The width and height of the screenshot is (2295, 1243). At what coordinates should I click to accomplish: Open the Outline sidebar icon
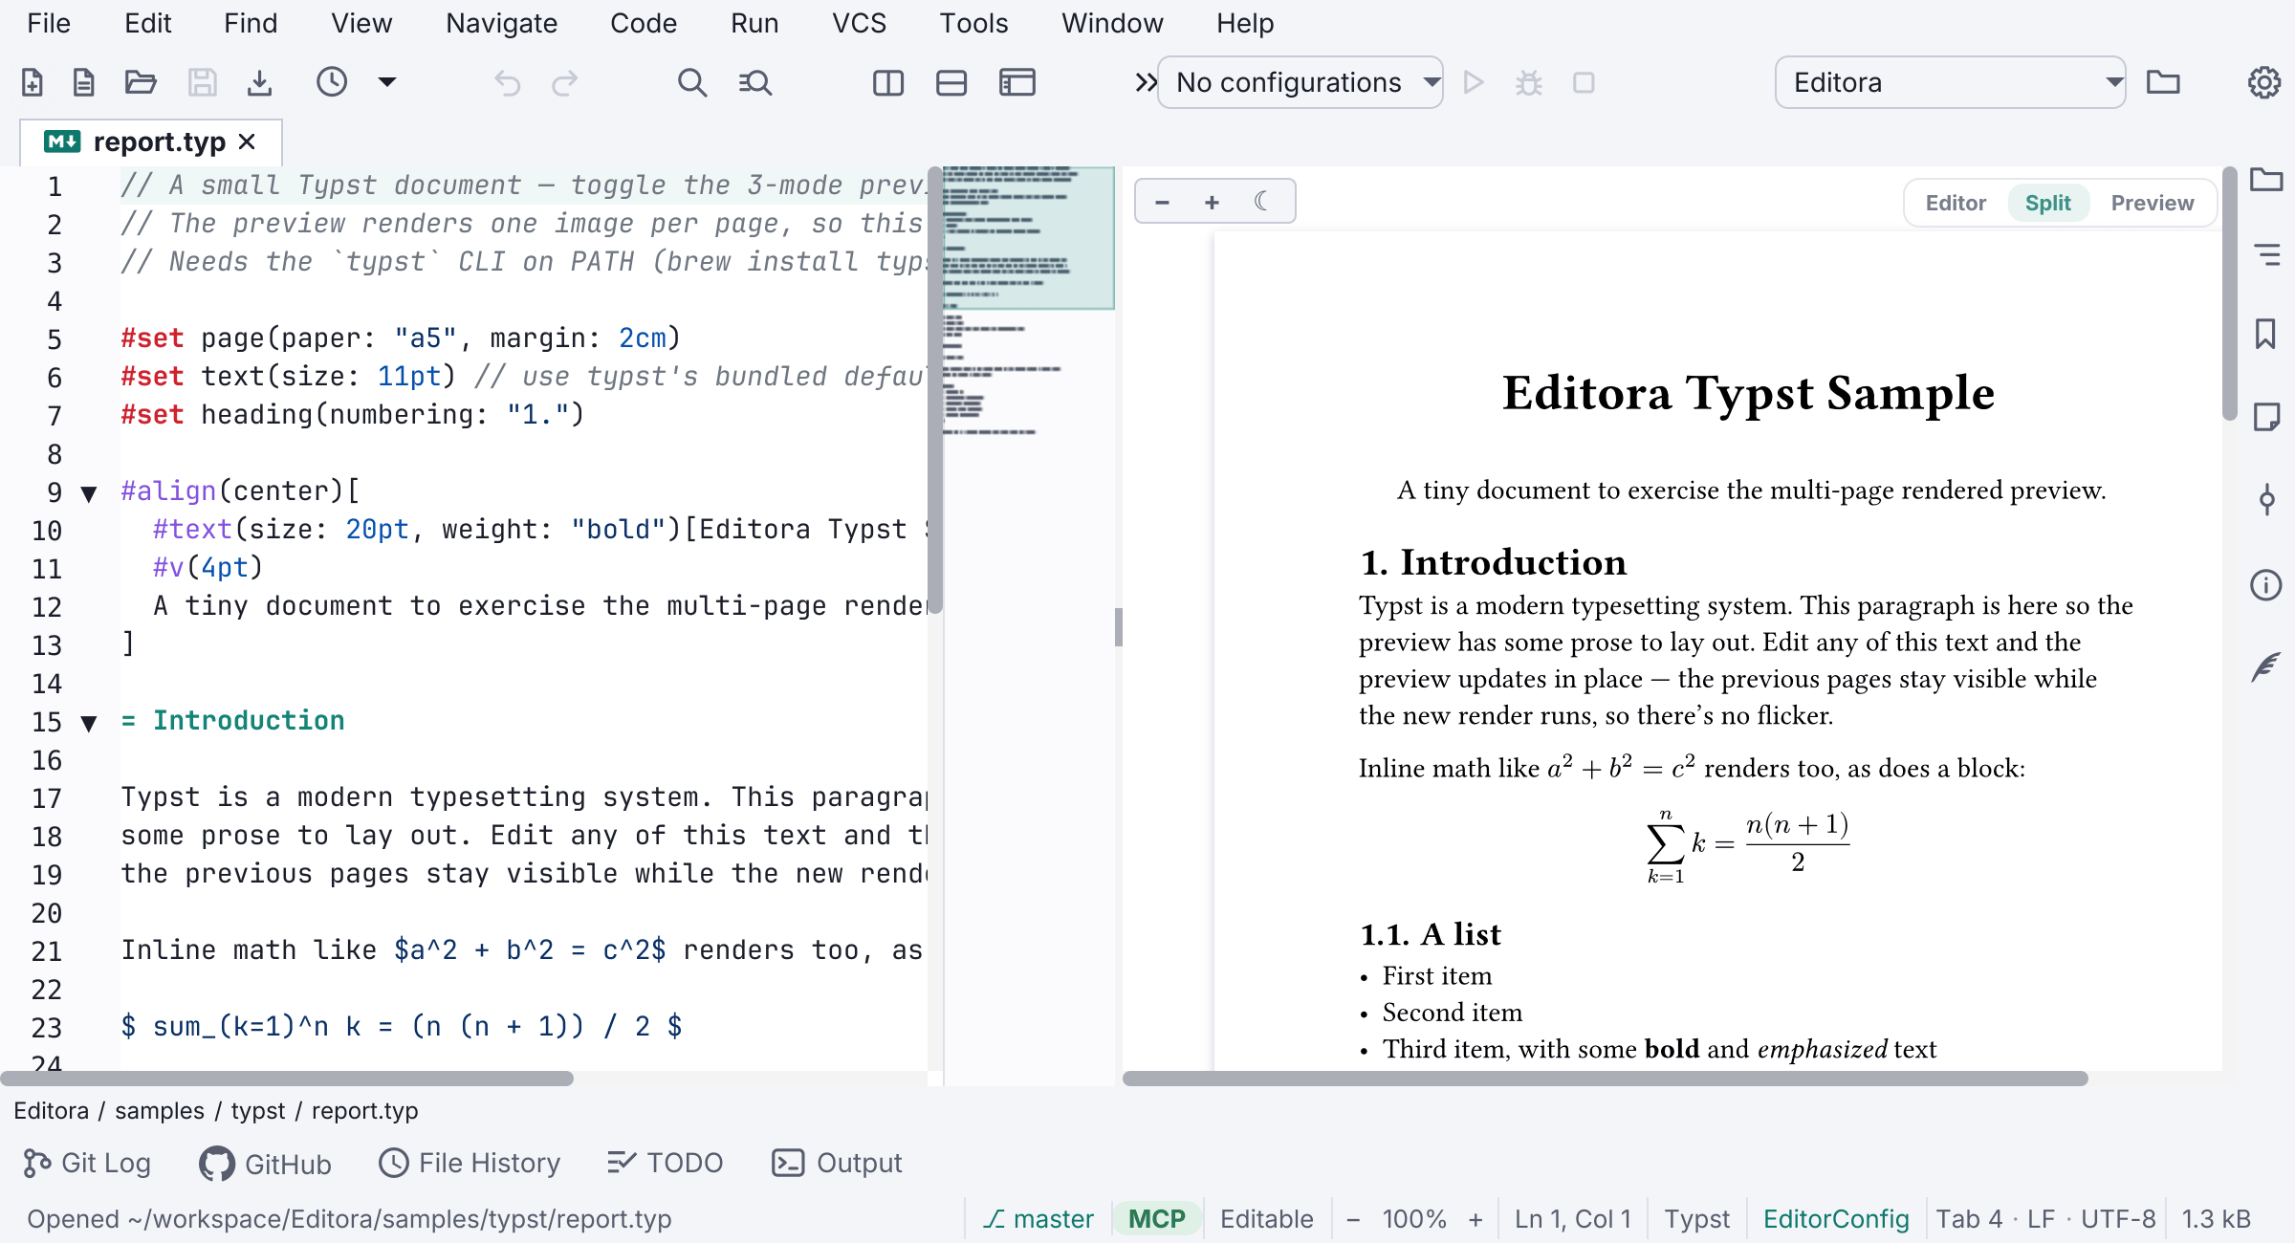click(2266, 254)
